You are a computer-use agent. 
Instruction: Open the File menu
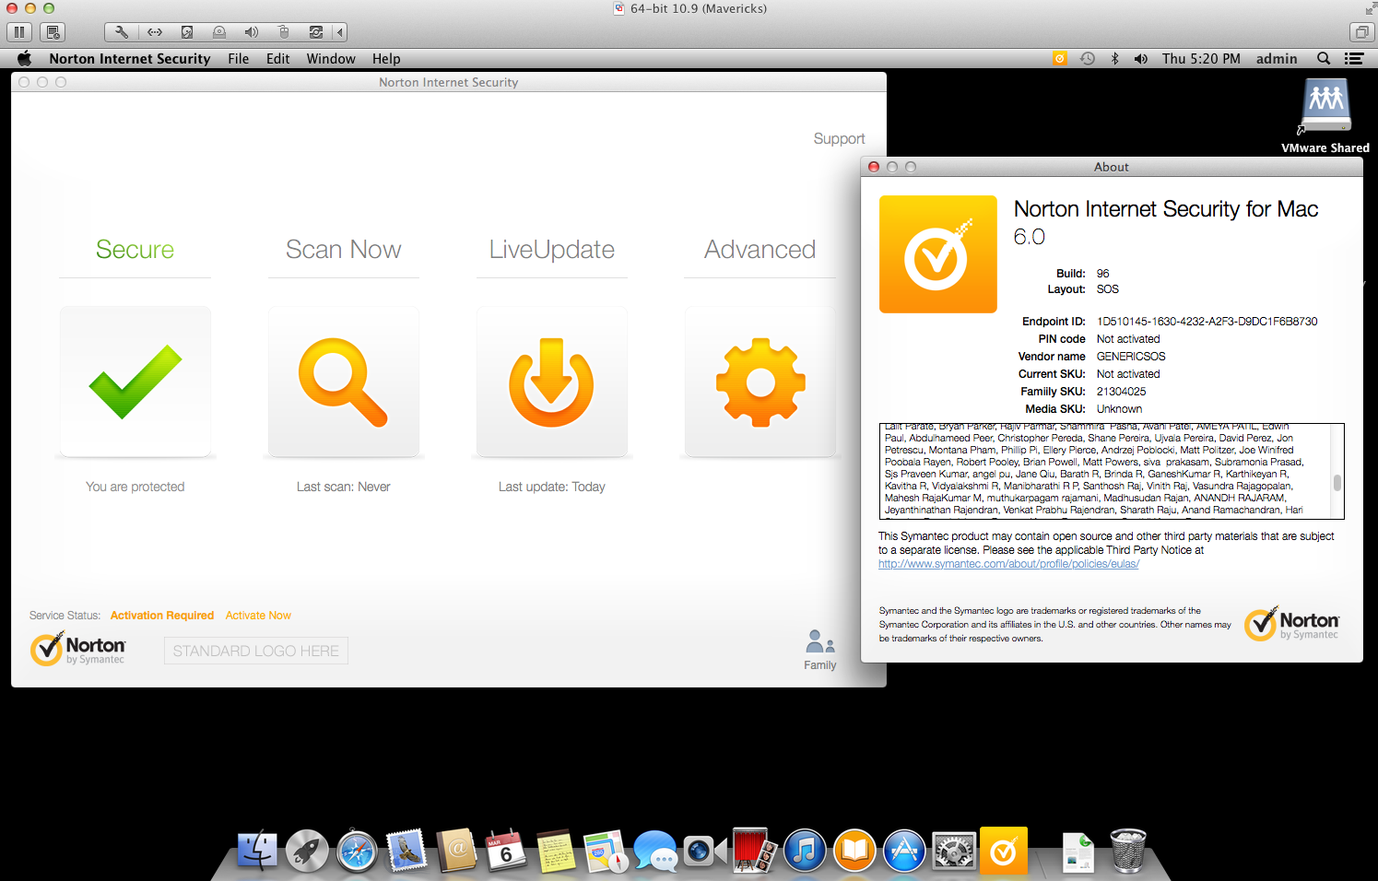pyautogui.click(x=238, y=59)
